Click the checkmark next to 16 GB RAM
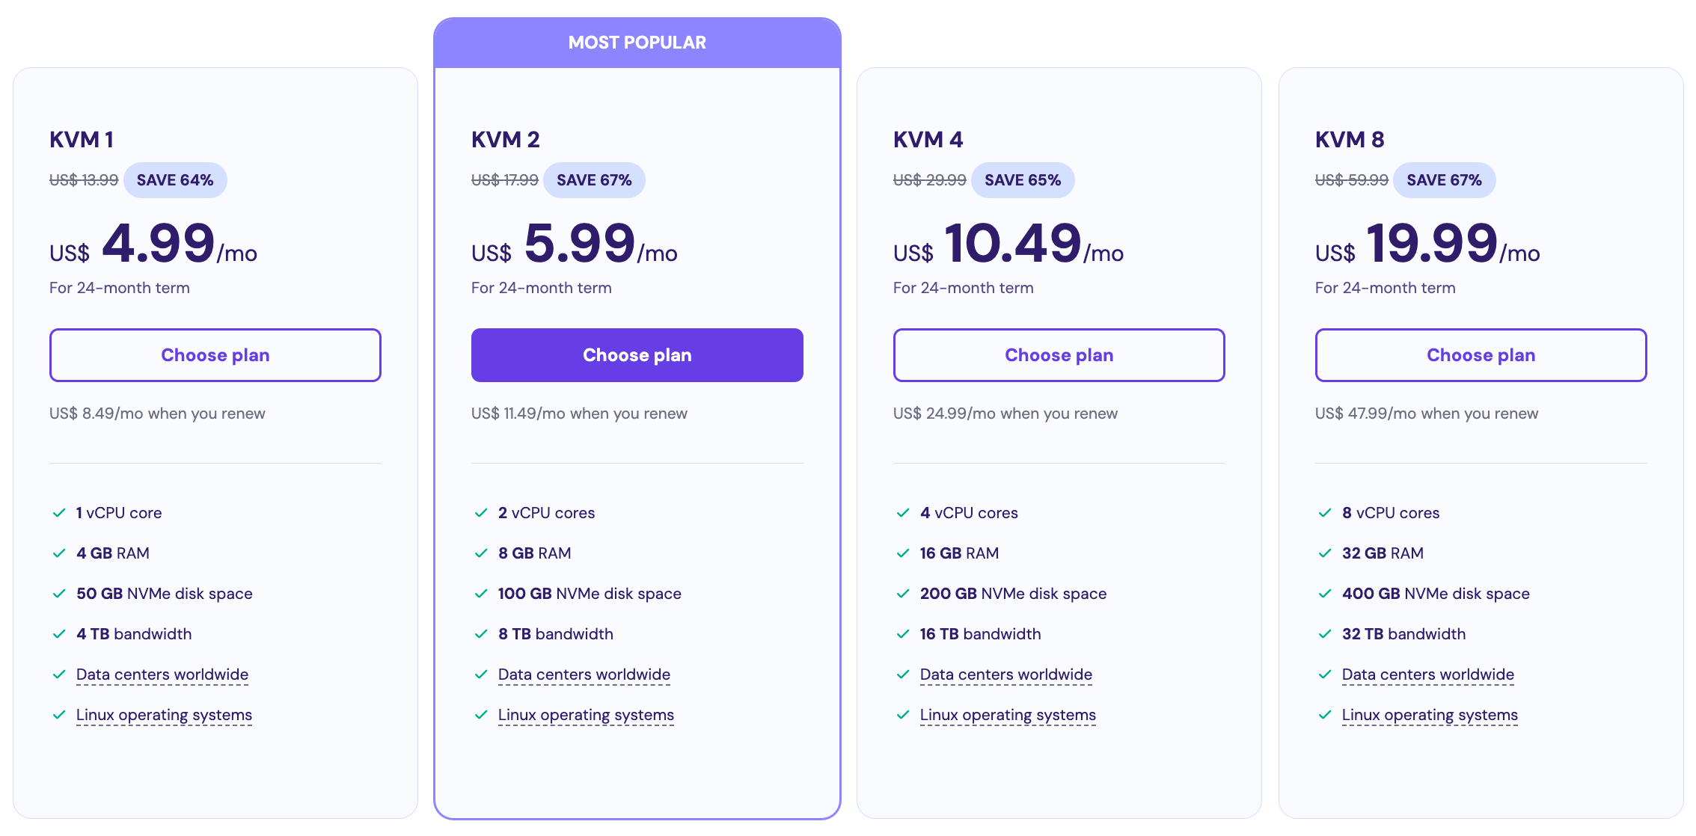Viewport: 1696px width, 836px height. coord(902,553)
